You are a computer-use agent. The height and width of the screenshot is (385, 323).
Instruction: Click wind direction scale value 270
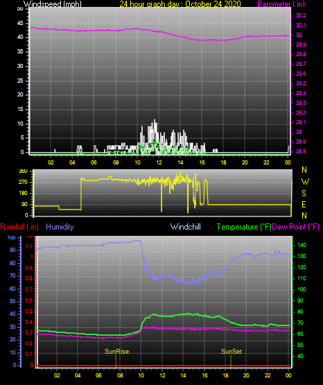23,182
